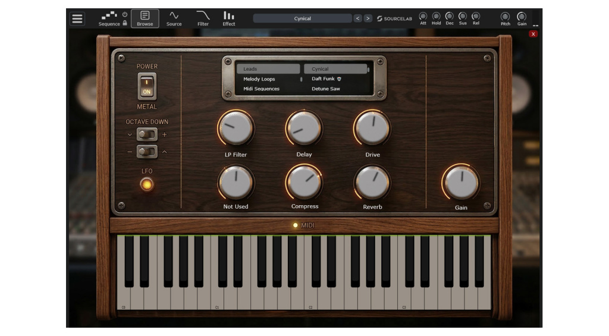
Task: Click the badge icon next to Daft Funk
Action: [339, 79]
